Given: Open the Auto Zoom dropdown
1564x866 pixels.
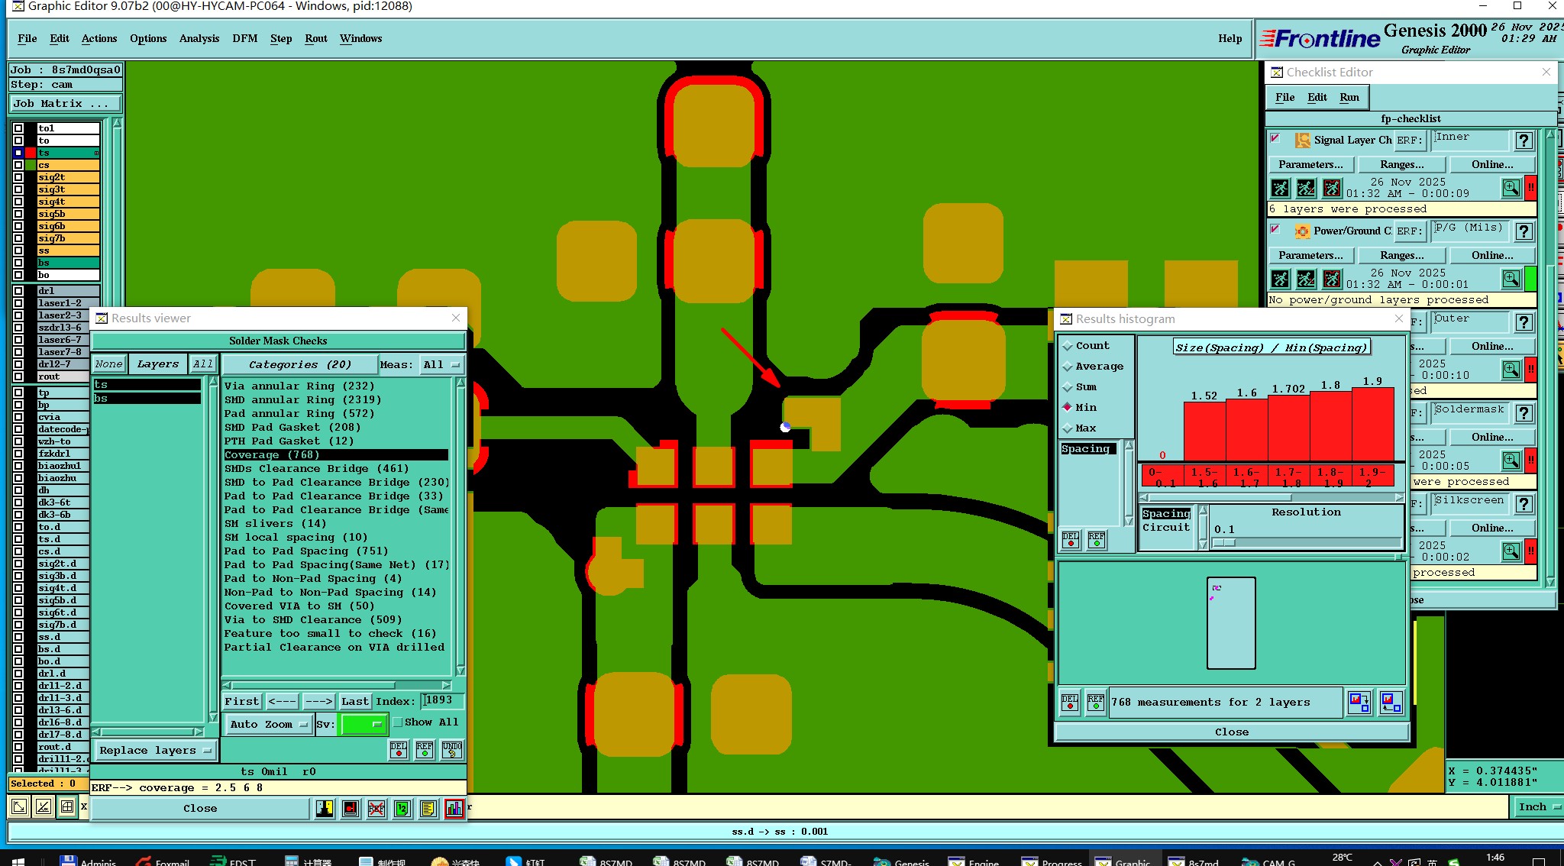Looking at the screenshot, I should pyautogui.click(x=268, y=724).
